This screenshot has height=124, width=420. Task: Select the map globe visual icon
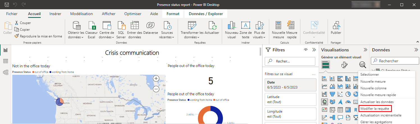click(325, 102)
